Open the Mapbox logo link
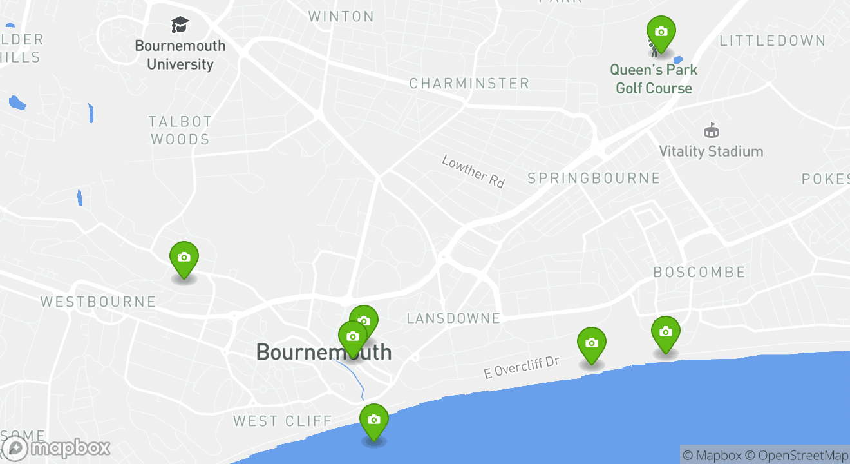 (56, 448)
